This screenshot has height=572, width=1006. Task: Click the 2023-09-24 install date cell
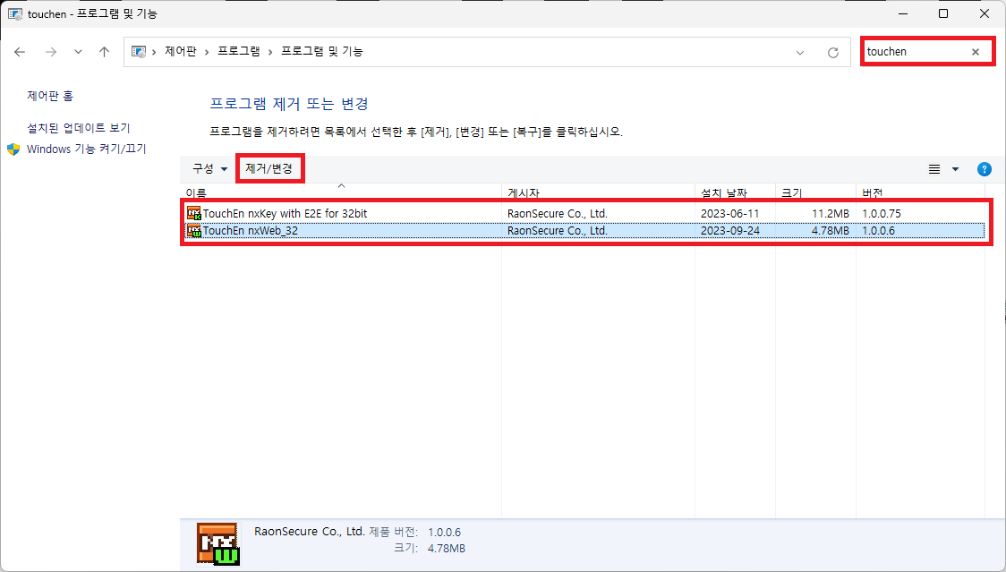point(730,230)
